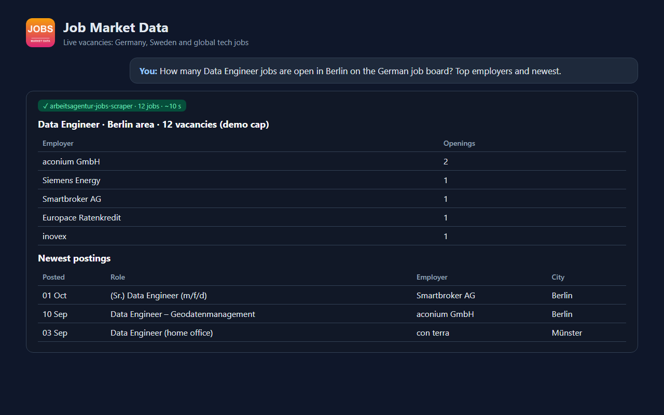The image size is (664, 415).
Task: Click the arbeitsagentur-jobs-scraper status badge
Action: pos(112,106)
